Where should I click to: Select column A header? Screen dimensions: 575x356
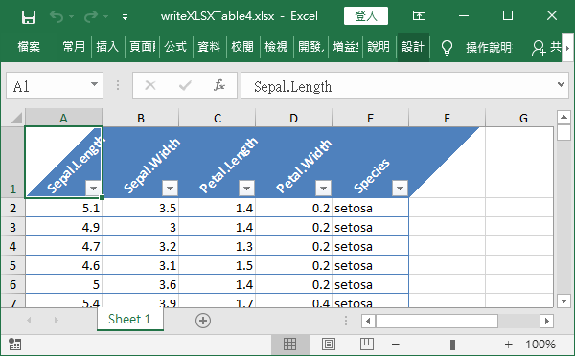[64, 118]
